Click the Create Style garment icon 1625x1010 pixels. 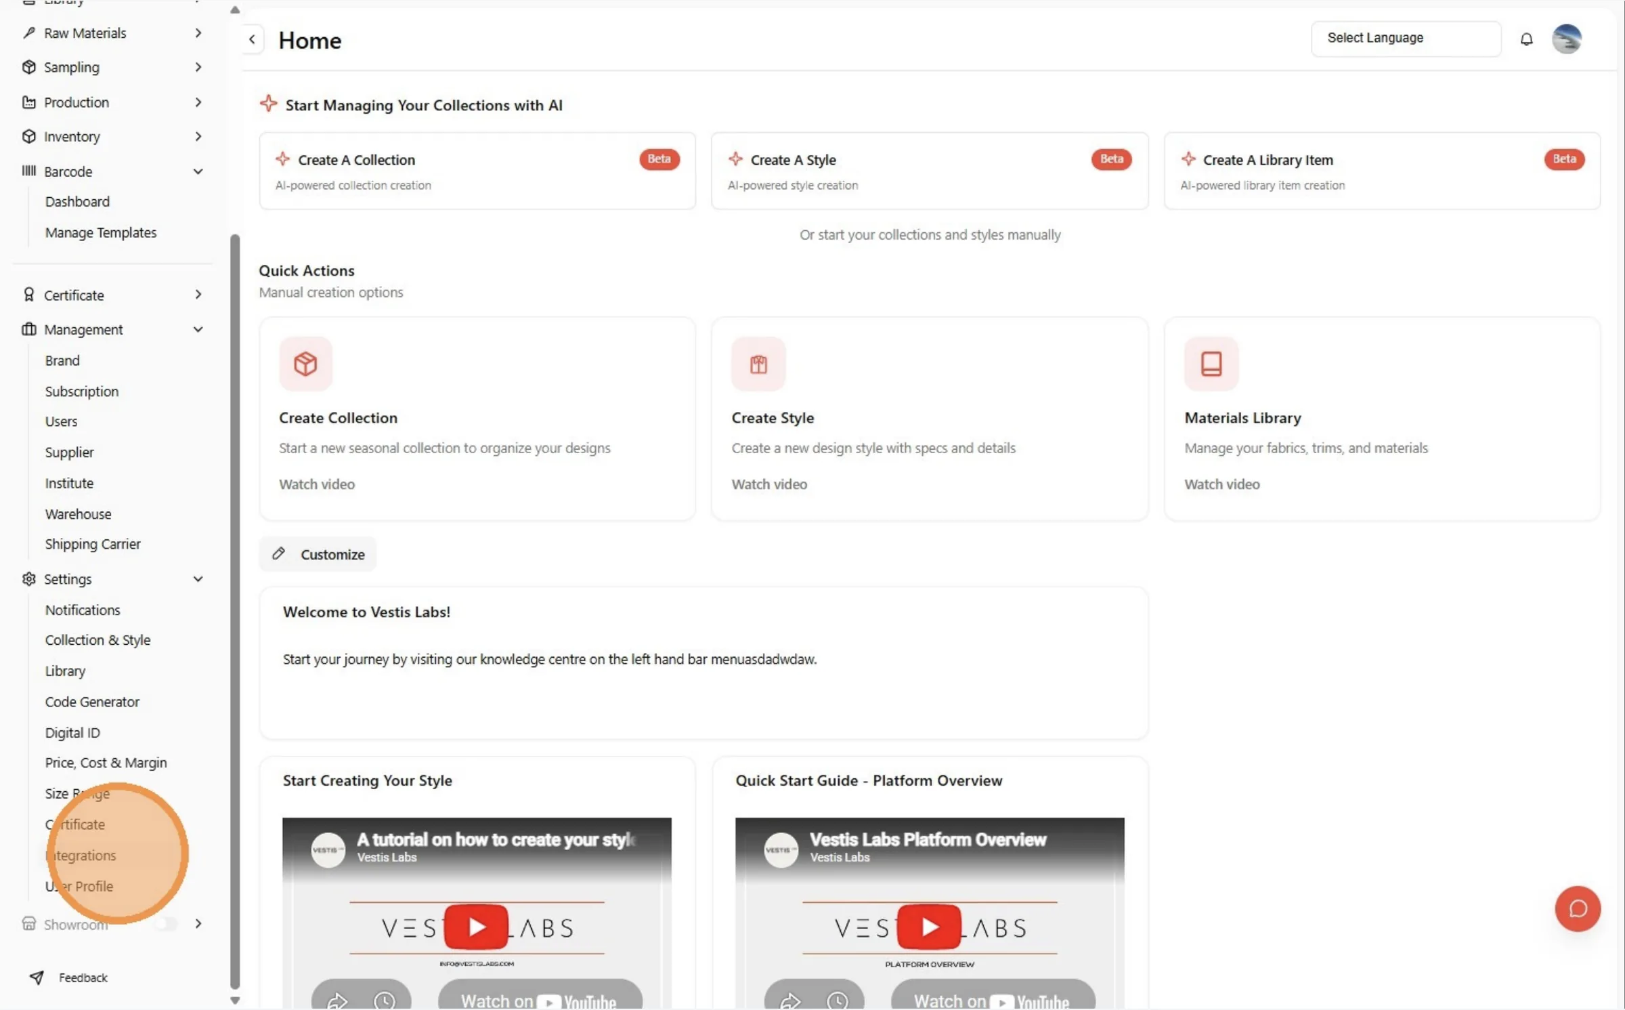[758, 364]
